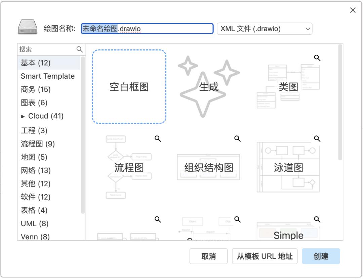
Task: Select the 类图 class diagram template
Action: tap(288, 87)
